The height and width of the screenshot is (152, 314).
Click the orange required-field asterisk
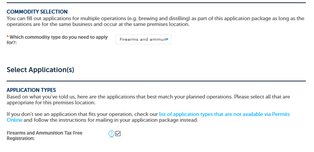pyautogui.click(x=8, y=37)
